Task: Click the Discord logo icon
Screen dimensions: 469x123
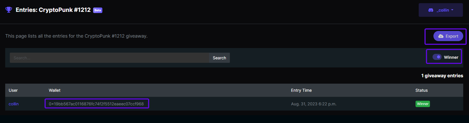Action: click(x=431, y=10)
